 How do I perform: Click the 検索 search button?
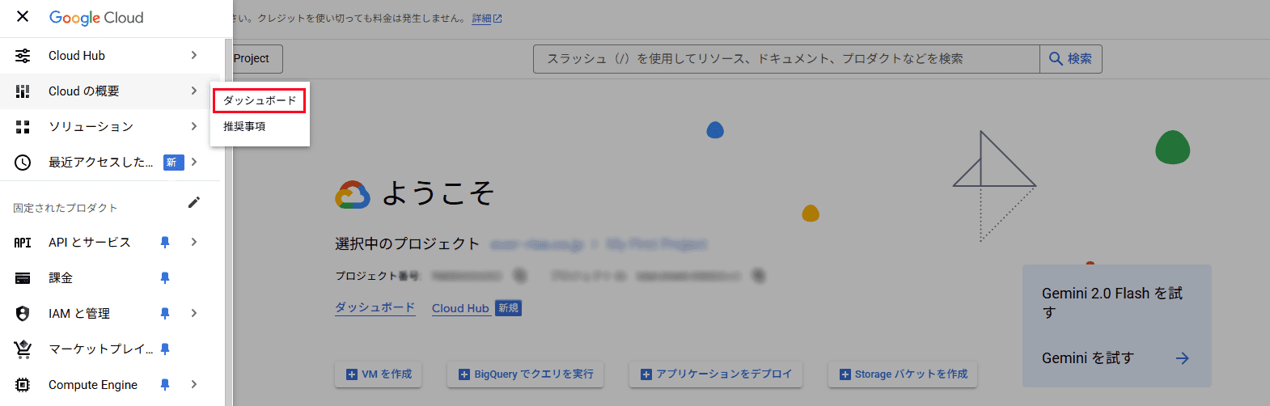(x=1071, y=59)
